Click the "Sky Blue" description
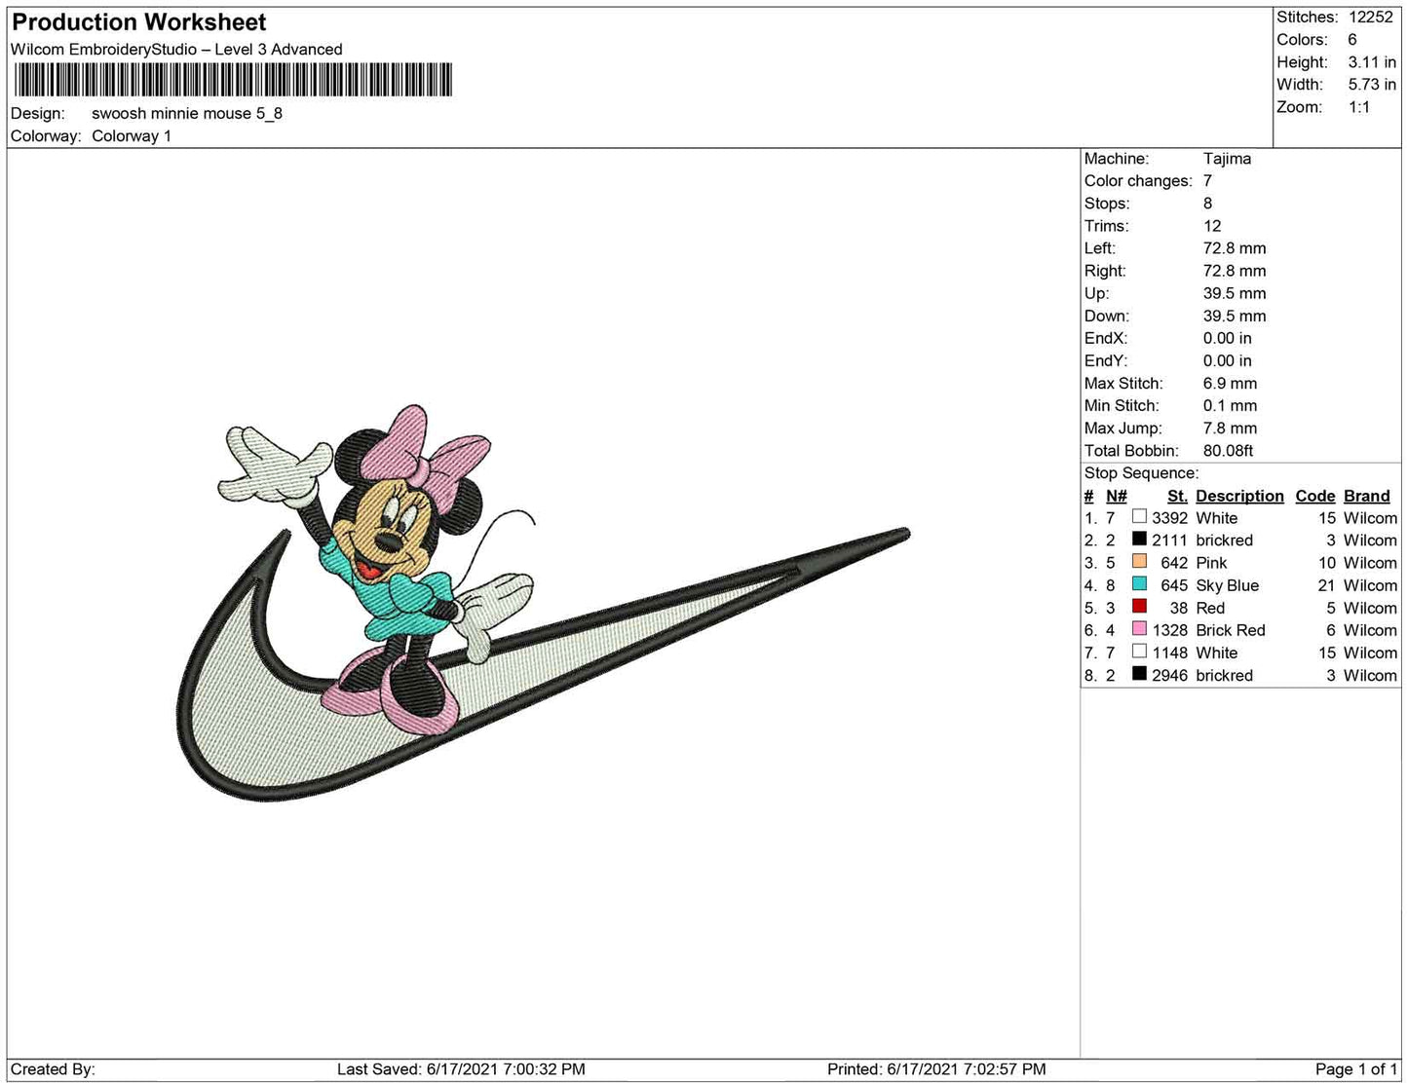 (x=1228, y=585)
